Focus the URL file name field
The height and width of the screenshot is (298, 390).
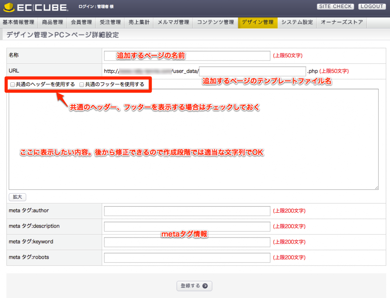[x=253, y=71]
